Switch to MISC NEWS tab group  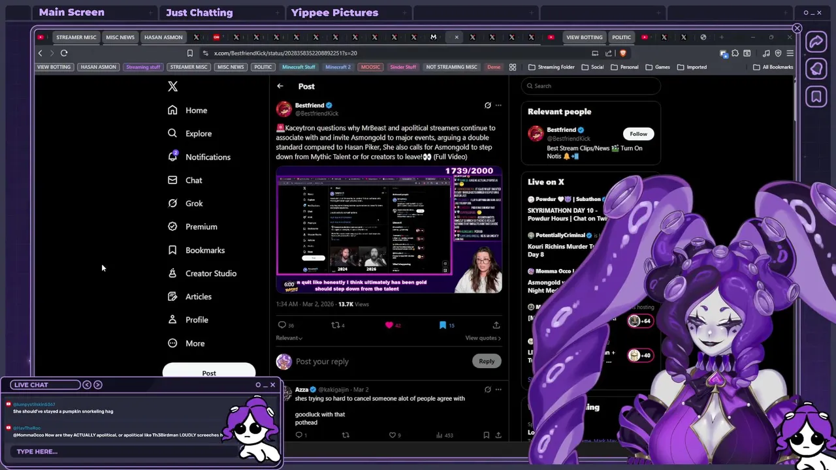(120, 37)
